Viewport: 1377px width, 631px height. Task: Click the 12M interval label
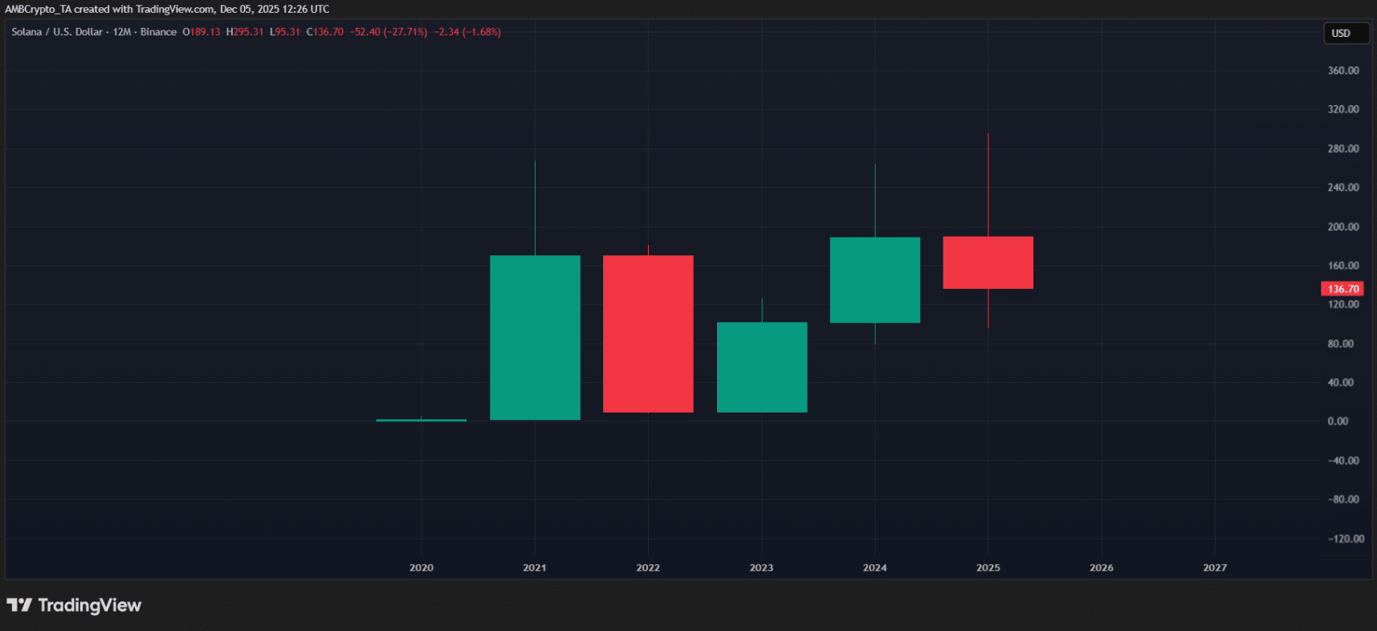click(x=122, y=32)
